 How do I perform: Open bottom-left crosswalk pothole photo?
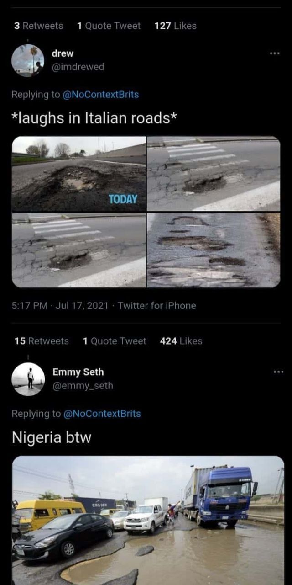coord(79,250)
